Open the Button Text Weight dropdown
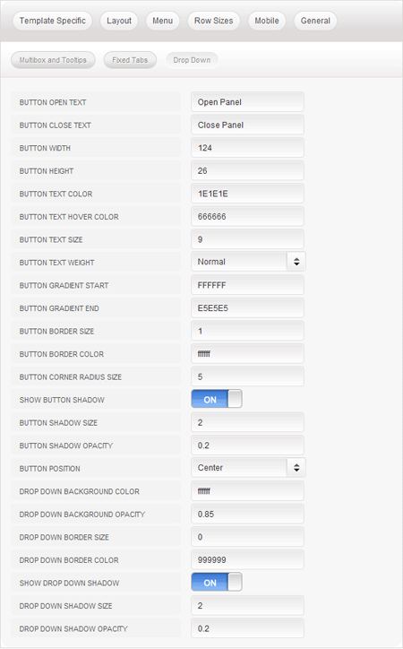403x649 pixels. click(248, 262)
